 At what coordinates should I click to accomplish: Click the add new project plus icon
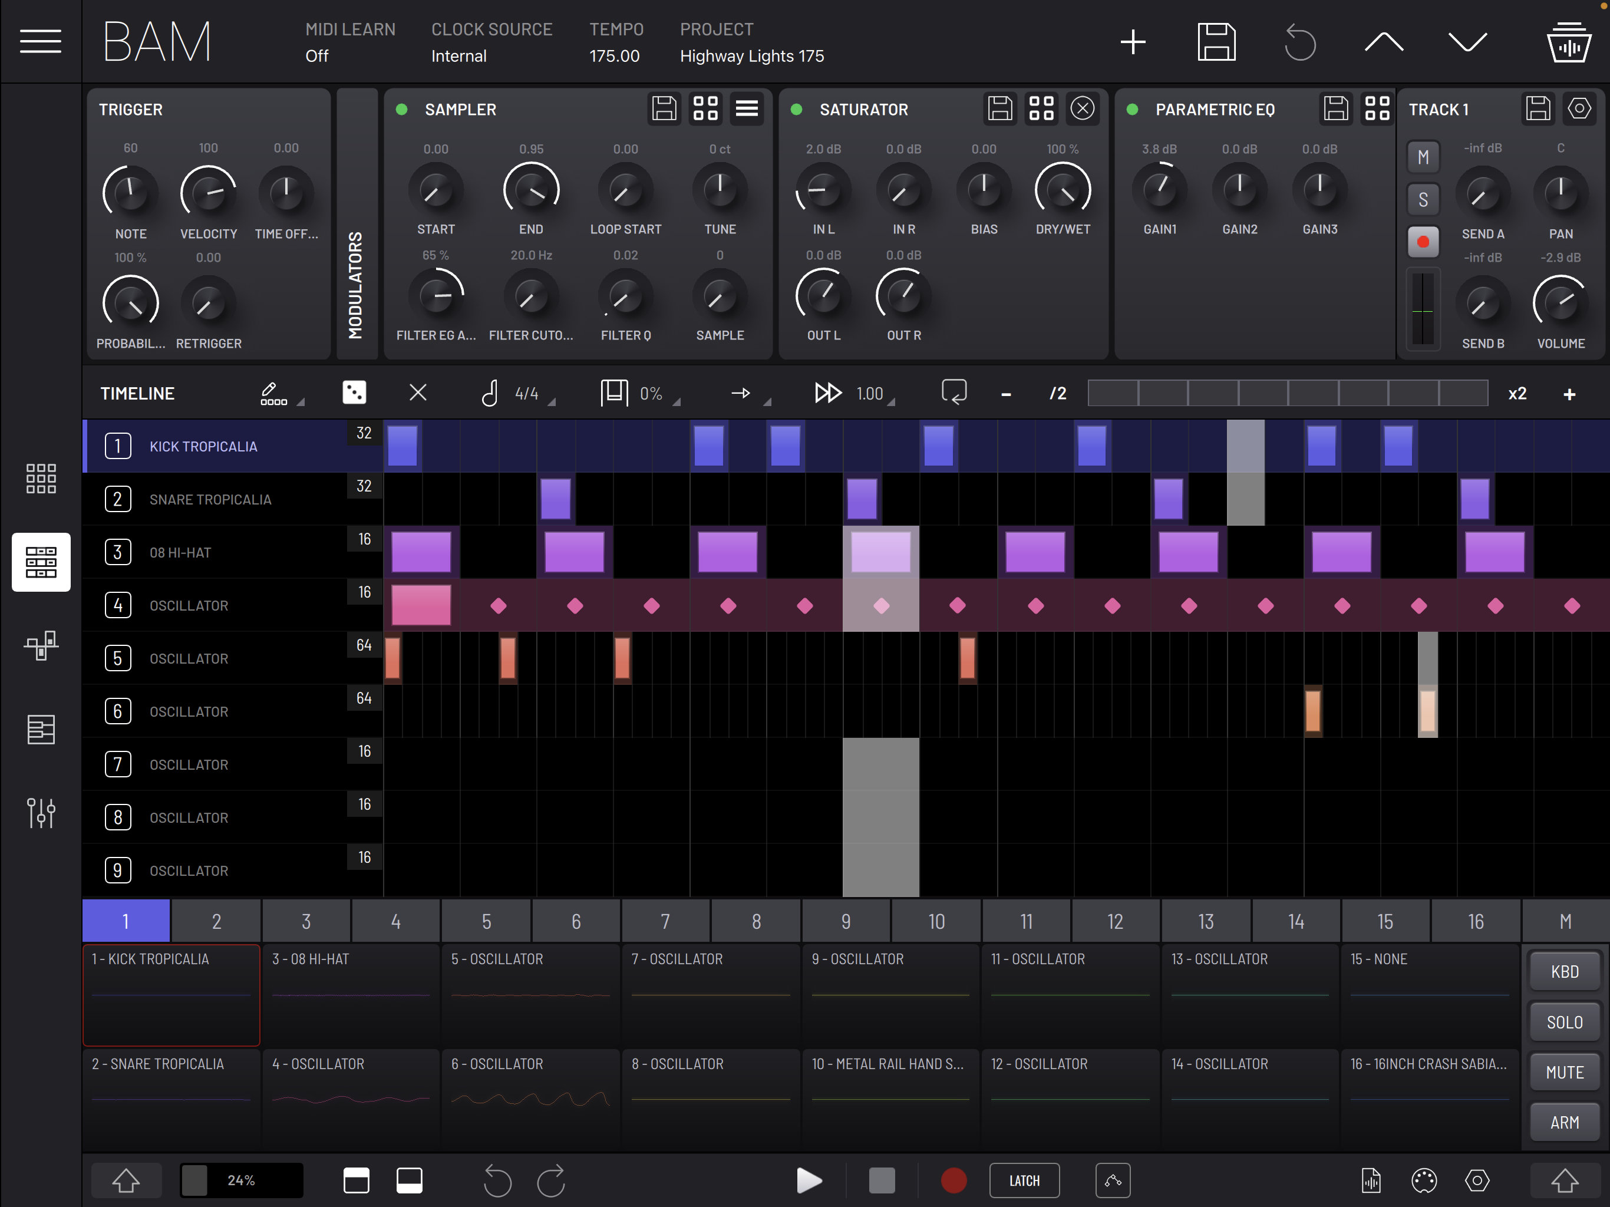pyautogui.click(x=1133, y=42)
